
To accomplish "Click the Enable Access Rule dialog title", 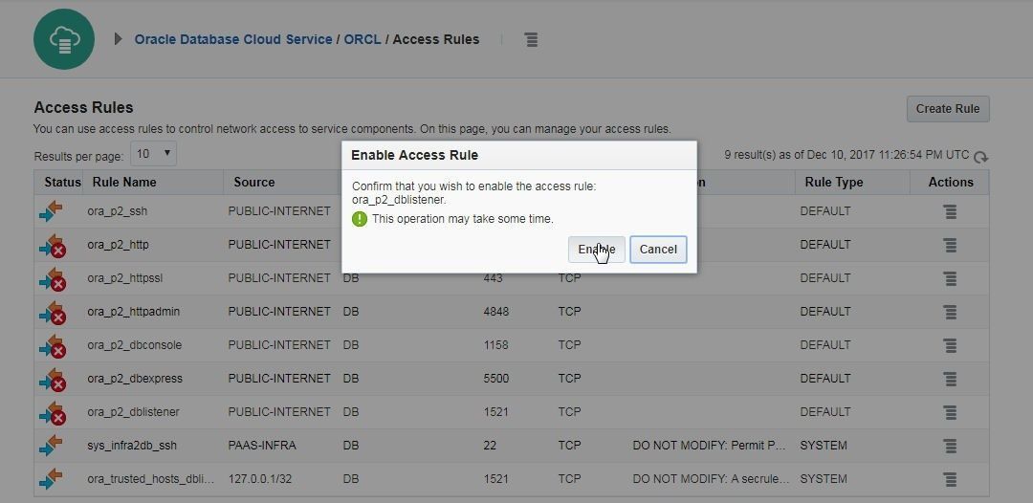I will [414, 155].
